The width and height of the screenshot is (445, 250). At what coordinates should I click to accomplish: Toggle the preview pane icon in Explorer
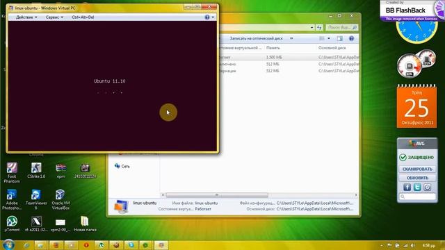pyautogui.click(x=340, y=39)
